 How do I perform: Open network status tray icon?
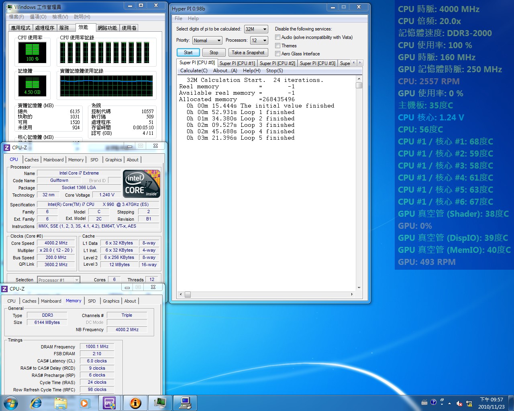(x=469, y=403)
